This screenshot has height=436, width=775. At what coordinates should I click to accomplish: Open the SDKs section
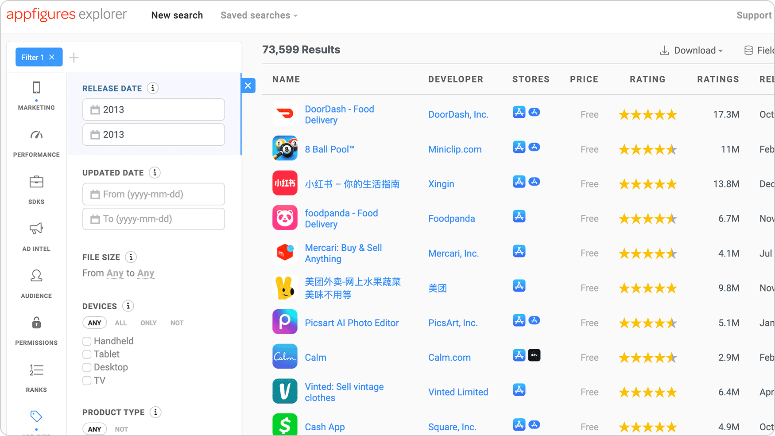click(x=36, y=190)
